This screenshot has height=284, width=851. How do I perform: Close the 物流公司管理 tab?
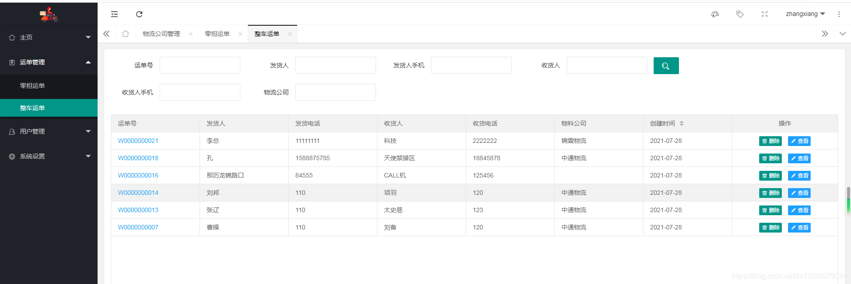point(191,34)
